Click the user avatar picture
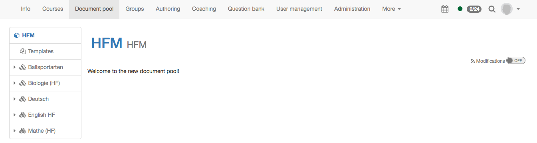This screenshot has width=537, height=143. 507,9
